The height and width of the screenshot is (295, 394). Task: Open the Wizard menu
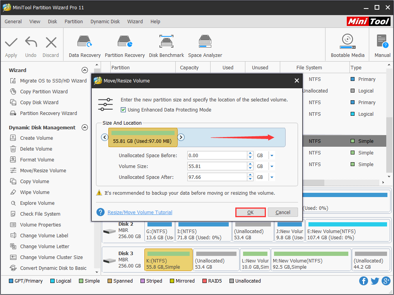[x=135, y=22]
